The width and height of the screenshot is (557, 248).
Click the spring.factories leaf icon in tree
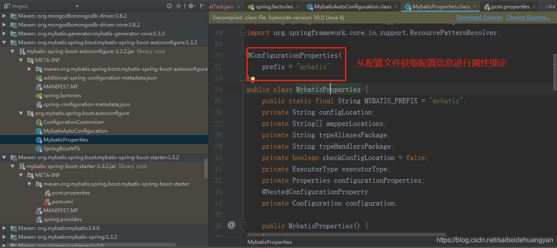(x=39, y=96)
